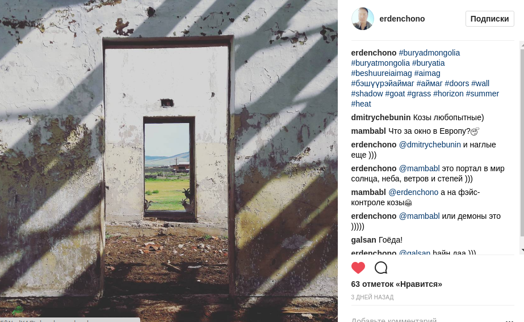Visit dmitrychebunin commenter profile
This screenshot has height=322, width=524.
[x=380, y=117]
